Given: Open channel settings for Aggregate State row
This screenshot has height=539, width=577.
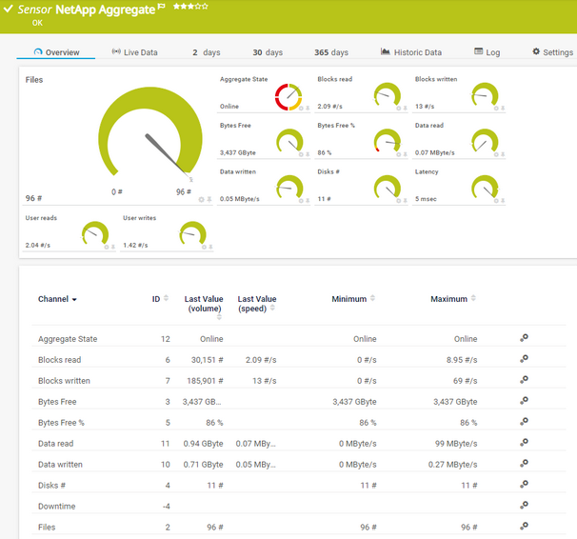Looking at the screenshot, I should (x=524, y=338).
